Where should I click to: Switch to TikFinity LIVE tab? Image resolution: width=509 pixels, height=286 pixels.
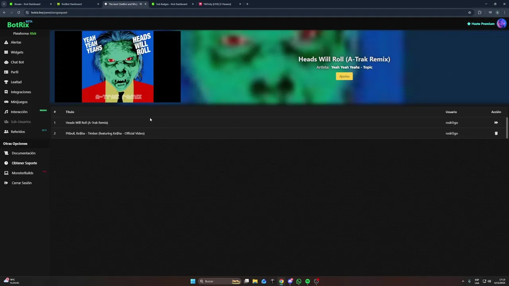point(220,4)
